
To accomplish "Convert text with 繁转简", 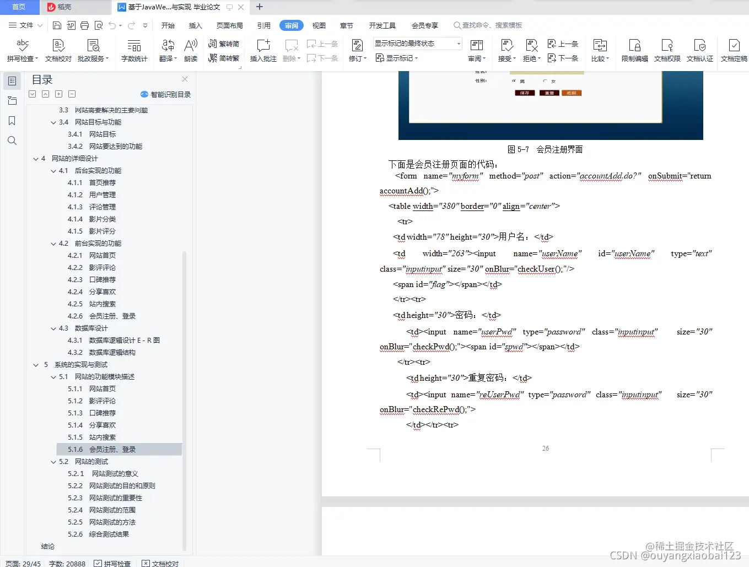I will point(224,44).
